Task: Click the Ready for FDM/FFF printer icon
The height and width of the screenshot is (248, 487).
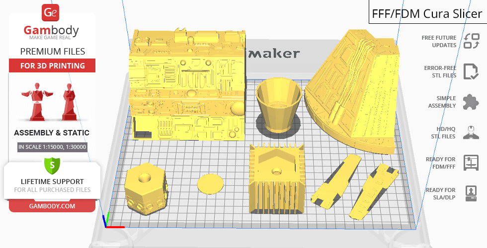Action: 471,163
